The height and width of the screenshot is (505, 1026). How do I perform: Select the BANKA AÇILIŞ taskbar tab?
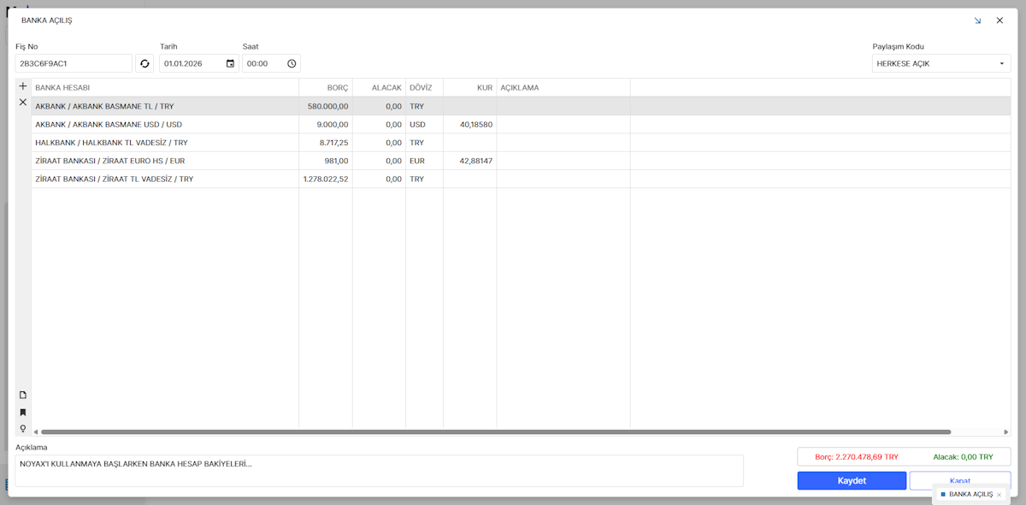point(970,495)
